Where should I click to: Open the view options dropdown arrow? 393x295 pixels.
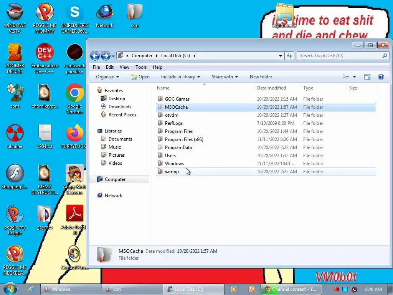coord(354,77)
